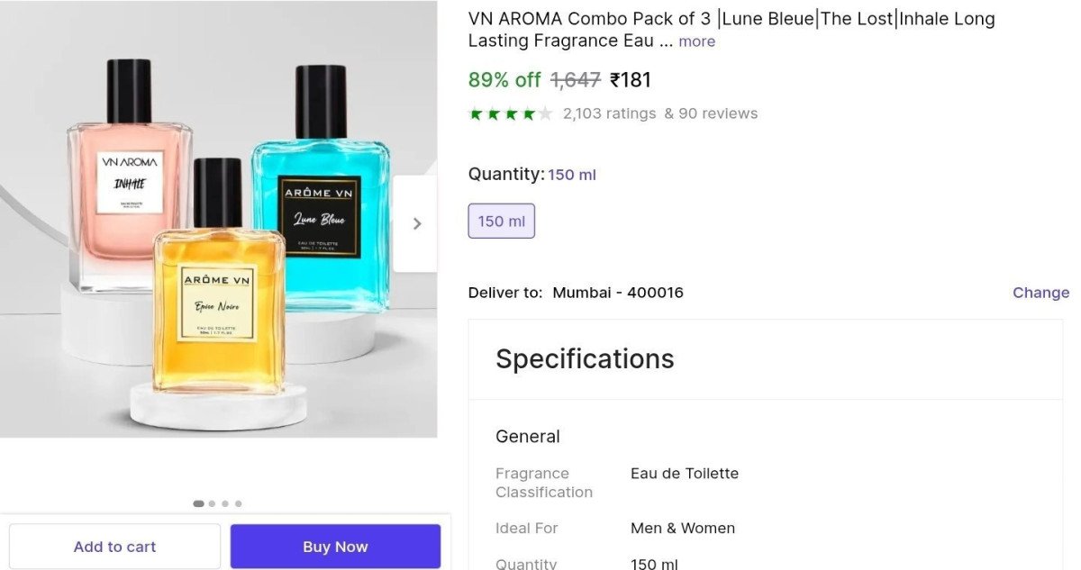Select the 150 ml quantity option
The width and height of the screenshot is (1081, 570).
point(501,221)
